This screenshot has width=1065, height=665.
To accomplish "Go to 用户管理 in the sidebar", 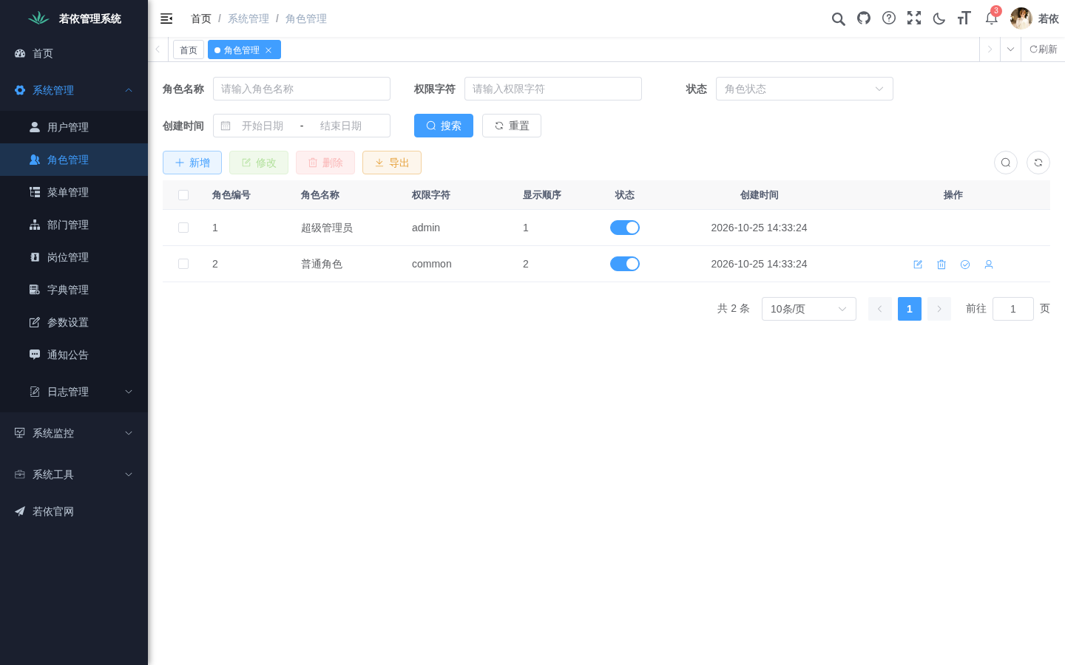I will (74, 127).
